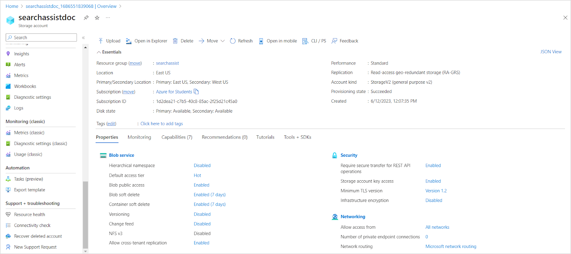
Task: Add storage account to favorites star
Action: tap(97, 18)
